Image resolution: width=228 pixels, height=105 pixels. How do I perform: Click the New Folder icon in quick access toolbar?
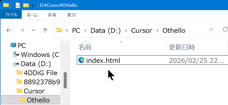click(x=26, y=5)
